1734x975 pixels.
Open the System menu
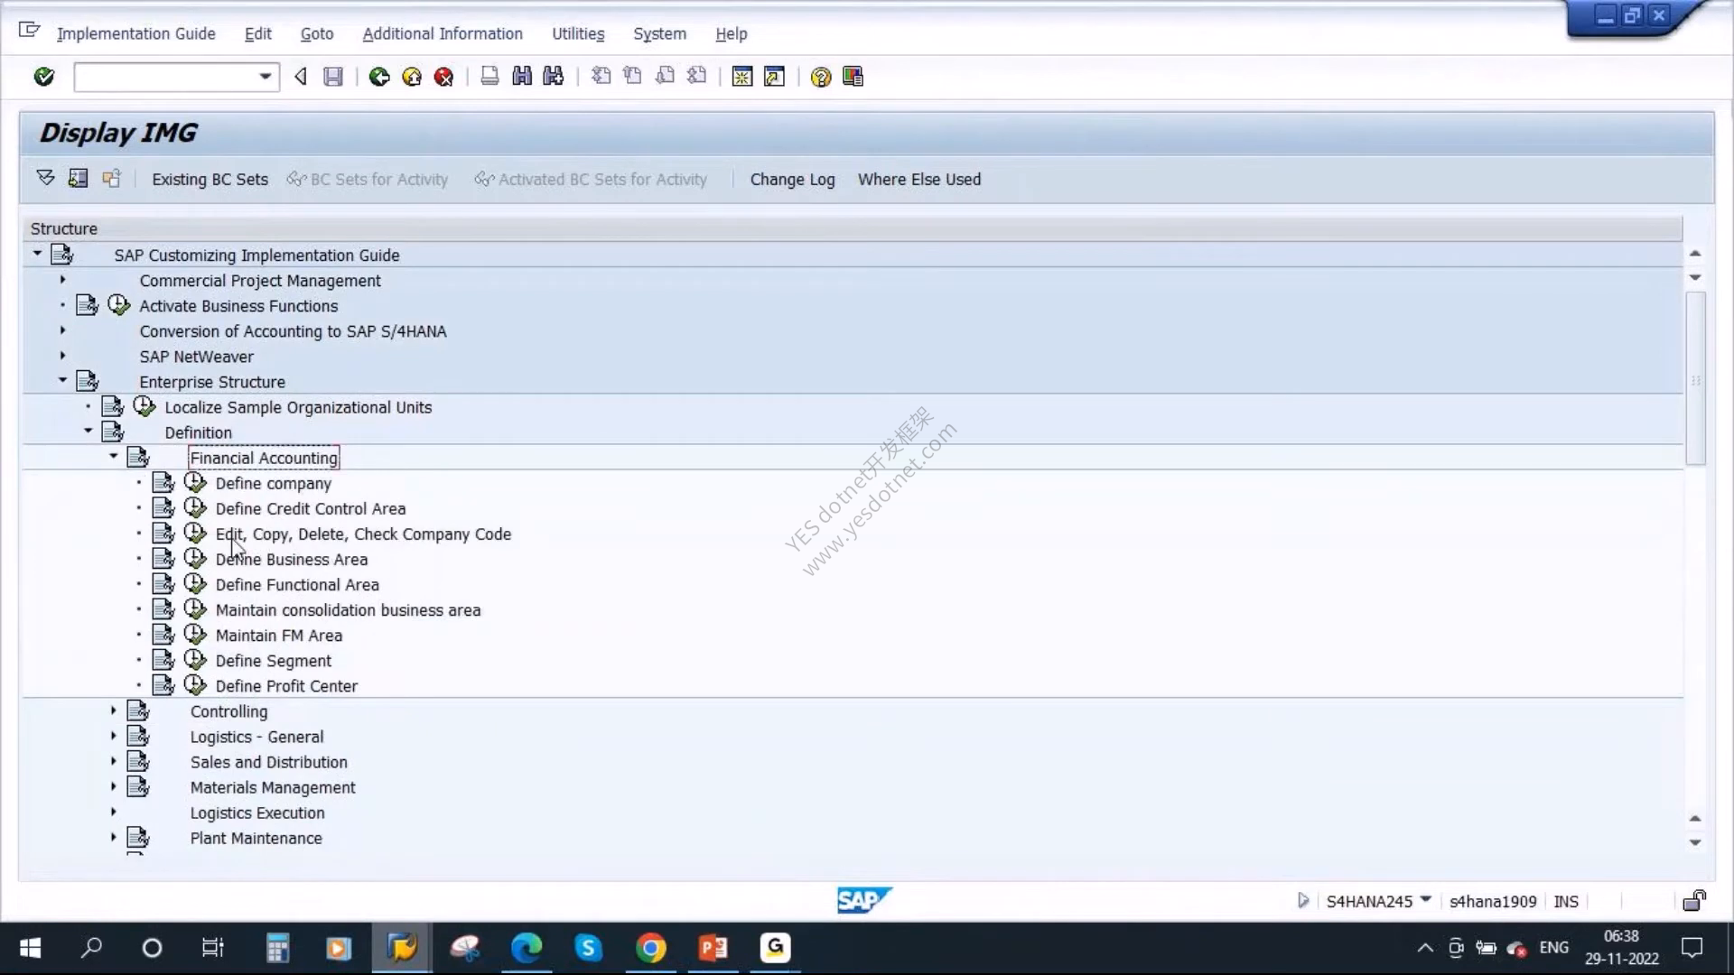659,33
